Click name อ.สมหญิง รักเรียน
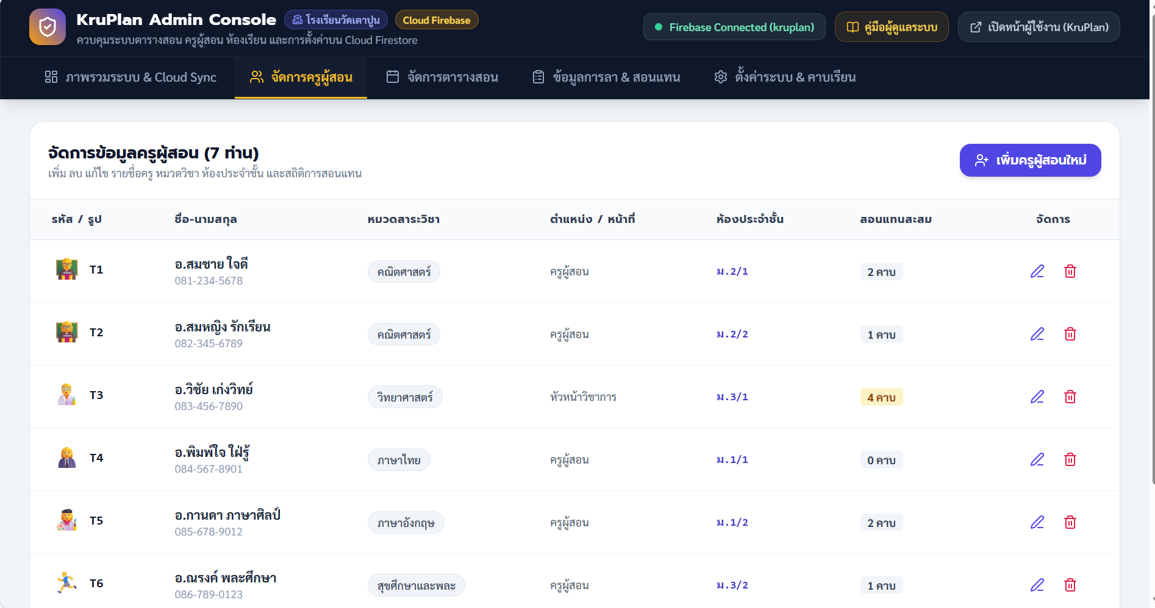Viewport: 1155px width, 608px height. [x=223, y=327]
